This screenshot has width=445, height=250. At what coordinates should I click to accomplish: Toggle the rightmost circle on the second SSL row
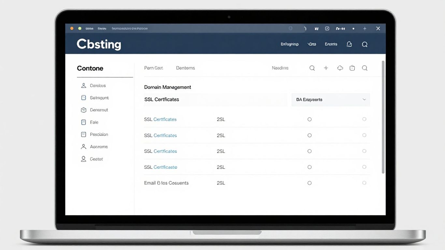[364, 135]
